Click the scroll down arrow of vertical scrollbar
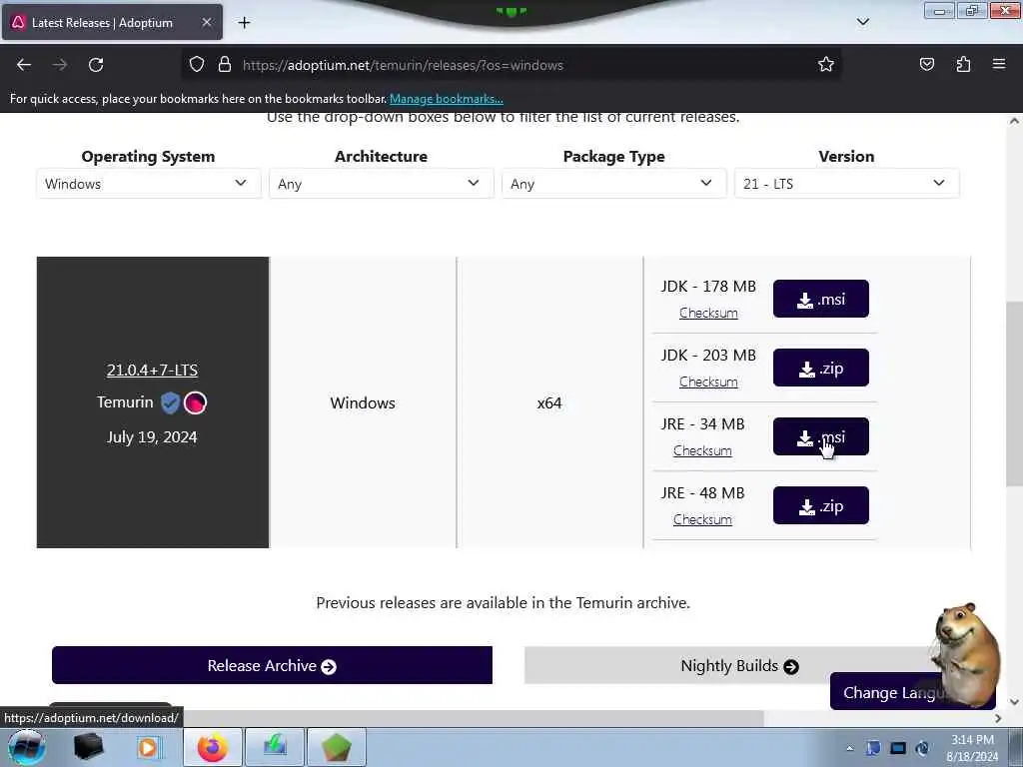Viewport: 1023px width, 767px height. tap(1014, 702)
